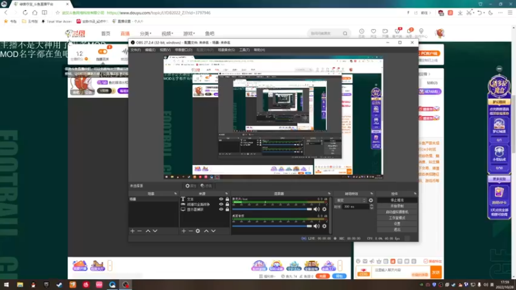This screenshot has height=290, width=516.
Task: Expand Douyu 分类 category dropdown
Action: (146, 34)
